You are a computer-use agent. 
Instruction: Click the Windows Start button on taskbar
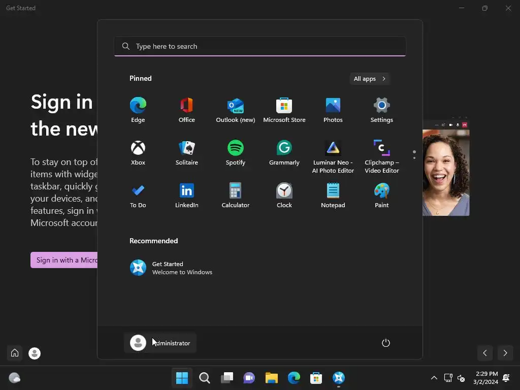tap(182, 378)
